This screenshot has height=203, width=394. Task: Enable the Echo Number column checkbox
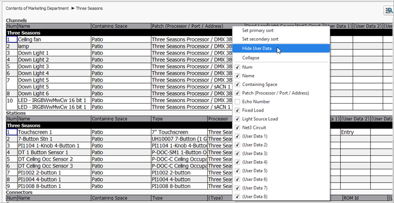pos(237,102)
